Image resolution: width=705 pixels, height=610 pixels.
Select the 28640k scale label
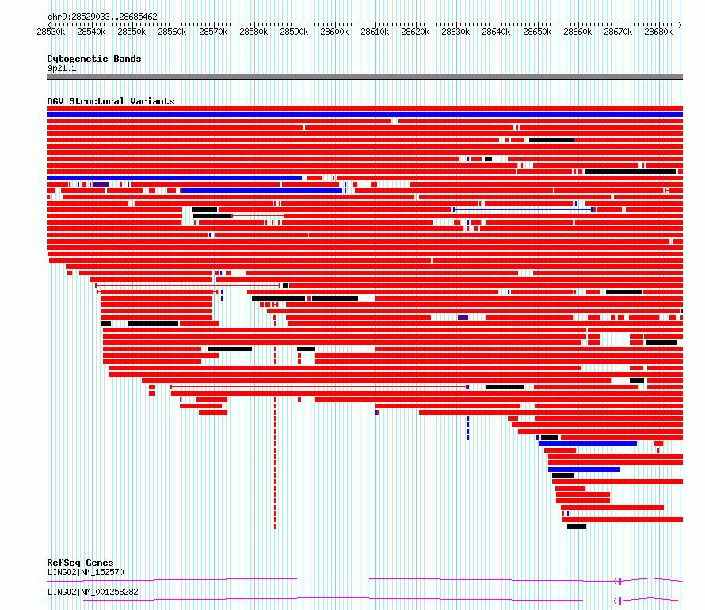pyautogui.click(x=497, y=32)
